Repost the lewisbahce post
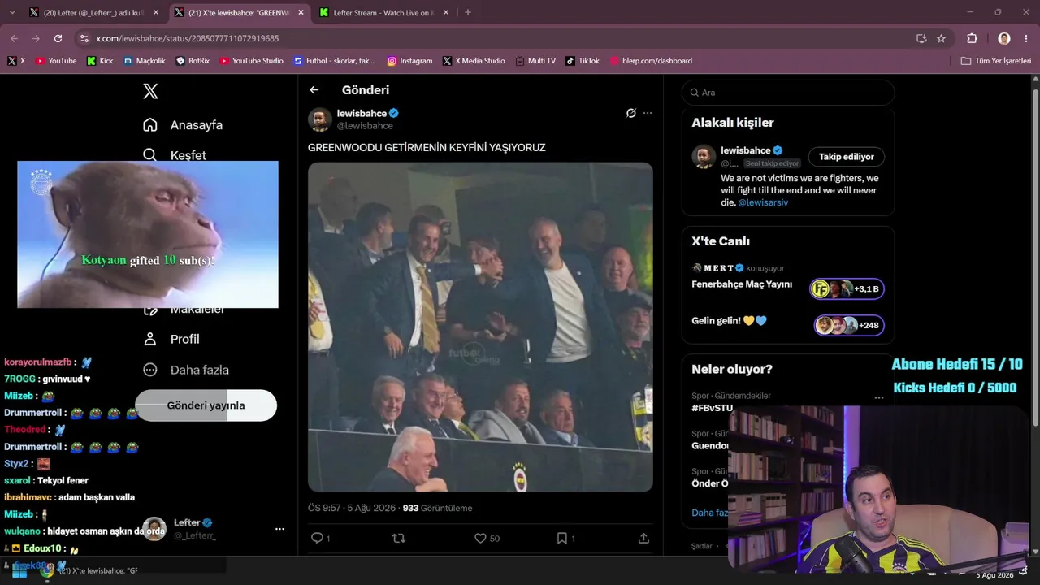 point(399,538)
